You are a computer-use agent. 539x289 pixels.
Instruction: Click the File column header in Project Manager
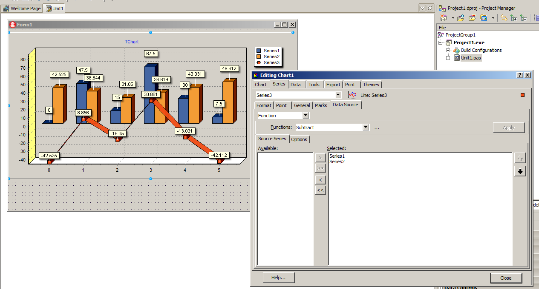point(487,27)
